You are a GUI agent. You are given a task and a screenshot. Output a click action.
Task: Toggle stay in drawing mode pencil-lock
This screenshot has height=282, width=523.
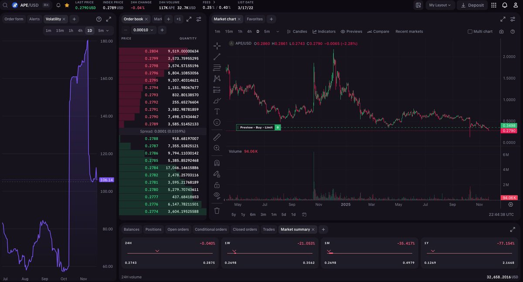[x=217, y=174]
